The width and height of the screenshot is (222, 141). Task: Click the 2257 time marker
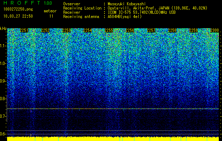point(151,30)
